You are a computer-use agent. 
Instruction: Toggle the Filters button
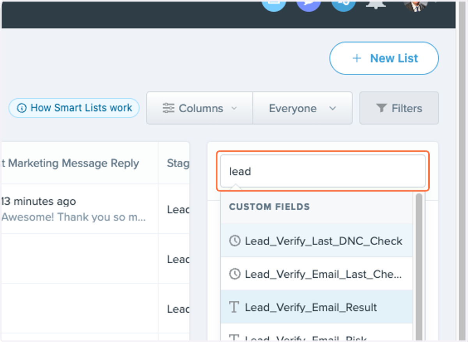(x=399, y=108)
